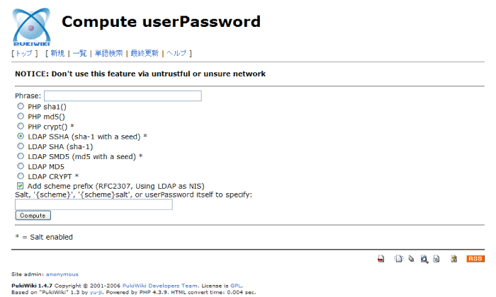The width and height of the screenshot is (496, 297).
Task: Click into the Phrase input field
Action: 123,96
